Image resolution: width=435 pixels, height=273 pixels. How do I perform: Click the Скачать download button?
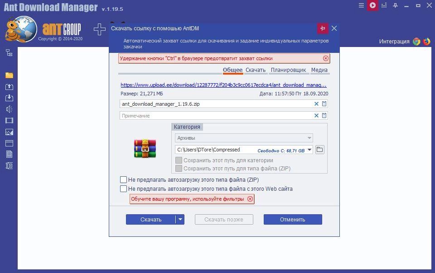tap(151, 219)
